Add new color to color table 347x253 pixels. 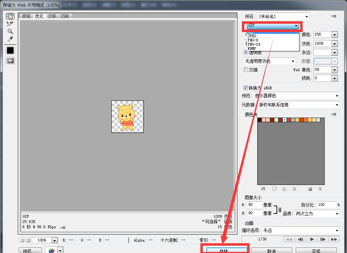[x=310, y=189]
